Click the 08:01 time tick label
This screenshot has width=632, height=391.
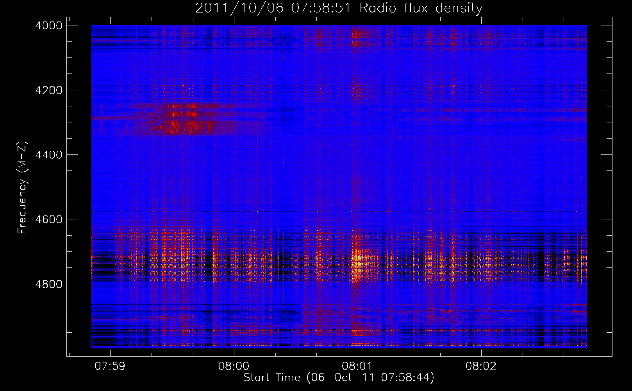tap(357, 366)
